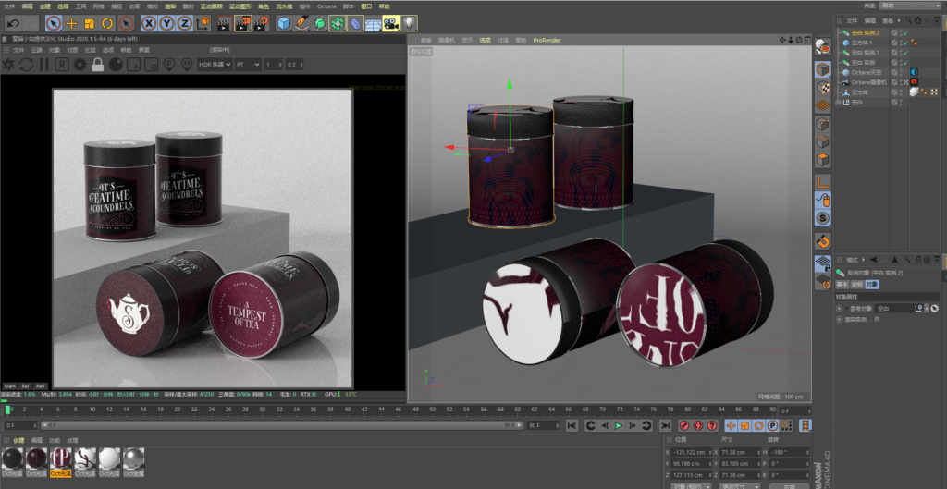The width and height of the screenshot is (947, 489).
Task: Select the Move tool cross icon
Action: pos(72,22)
